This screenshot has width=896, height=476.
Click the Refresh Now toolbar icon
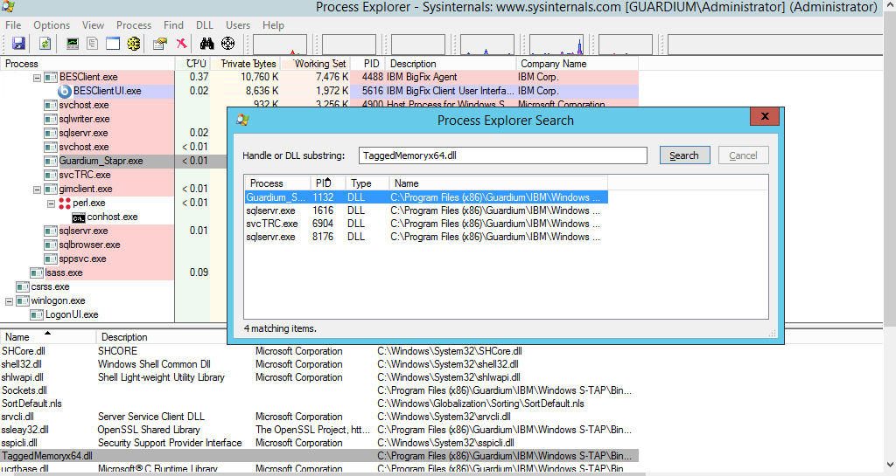point(45,44)
